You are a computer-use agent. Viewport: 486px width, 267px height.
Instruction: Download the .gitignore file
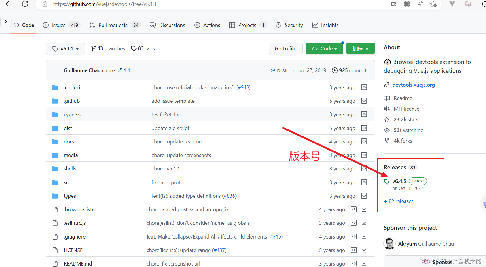[x=364, y=236]
